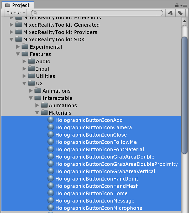This screenshot has width=189, height=213.
Task: Select the Features folder icon
Action: point(25,54)
